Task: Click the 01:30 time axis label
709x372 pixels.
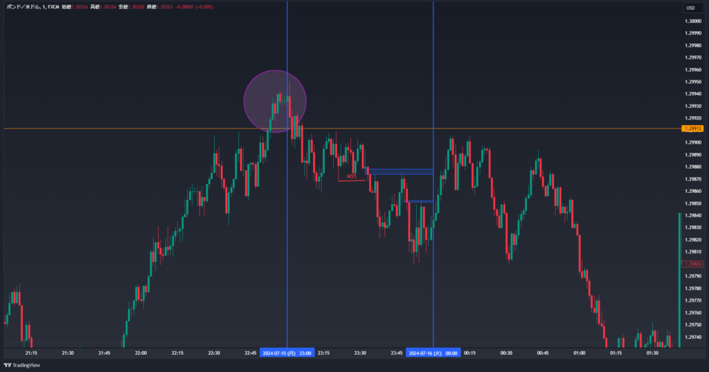Action: [x=652, y=353]
